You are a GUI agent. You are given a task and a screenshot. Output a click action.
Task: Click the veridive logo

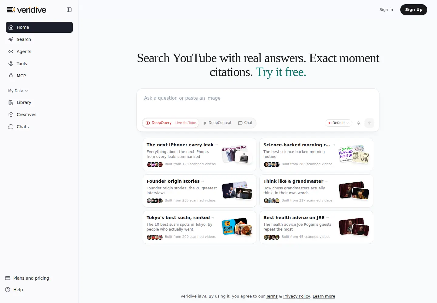pyautogui.click(x=27, y=10)
